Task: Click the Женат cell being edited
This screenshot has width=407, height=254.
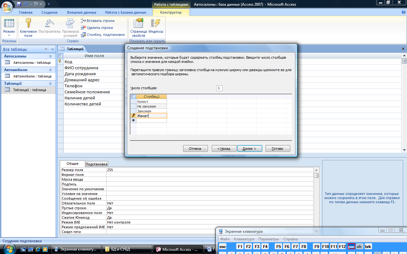Action: coord(151,116)
